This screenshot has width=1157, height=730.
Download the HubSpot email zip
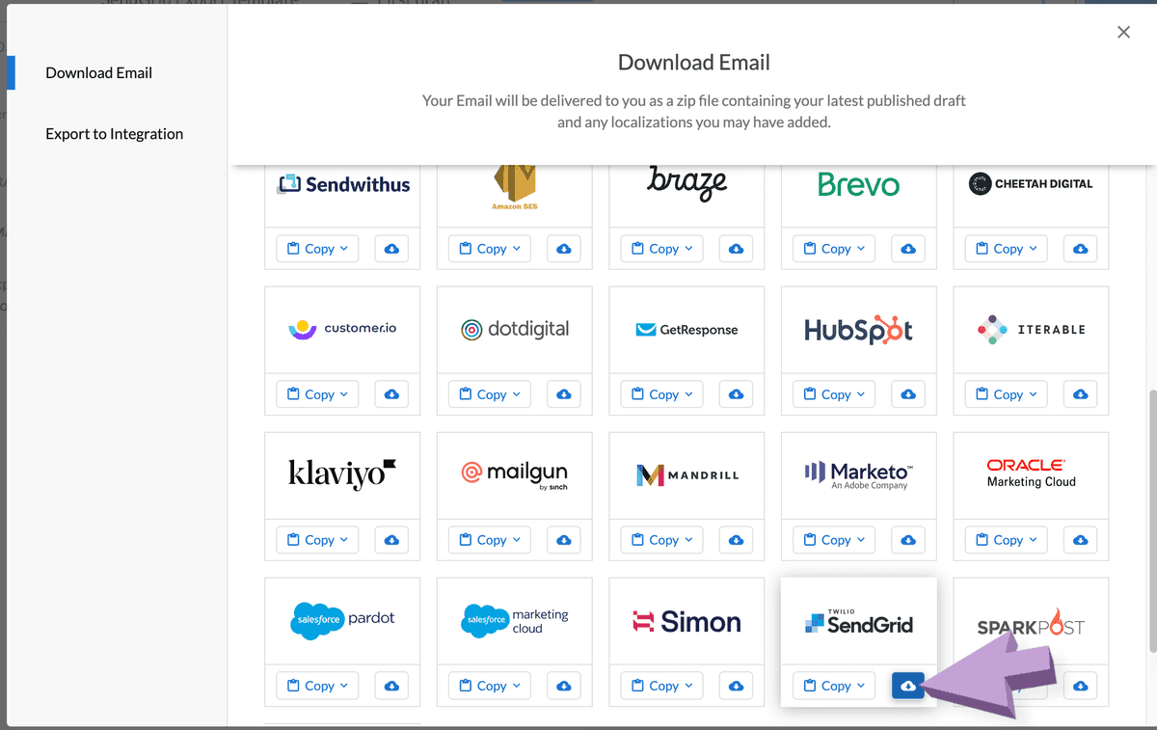point(908,394)
